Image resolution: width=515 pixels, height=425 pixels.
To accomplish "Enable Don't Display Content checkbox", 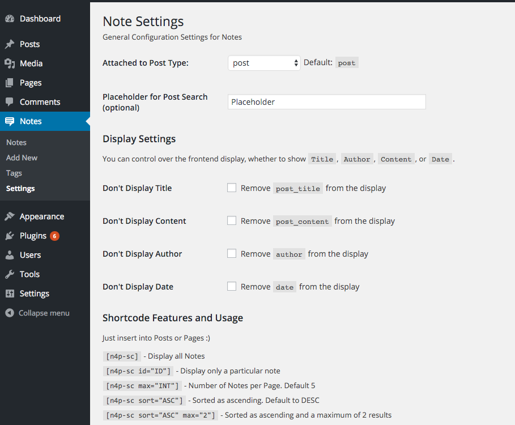I will (232, 220).
